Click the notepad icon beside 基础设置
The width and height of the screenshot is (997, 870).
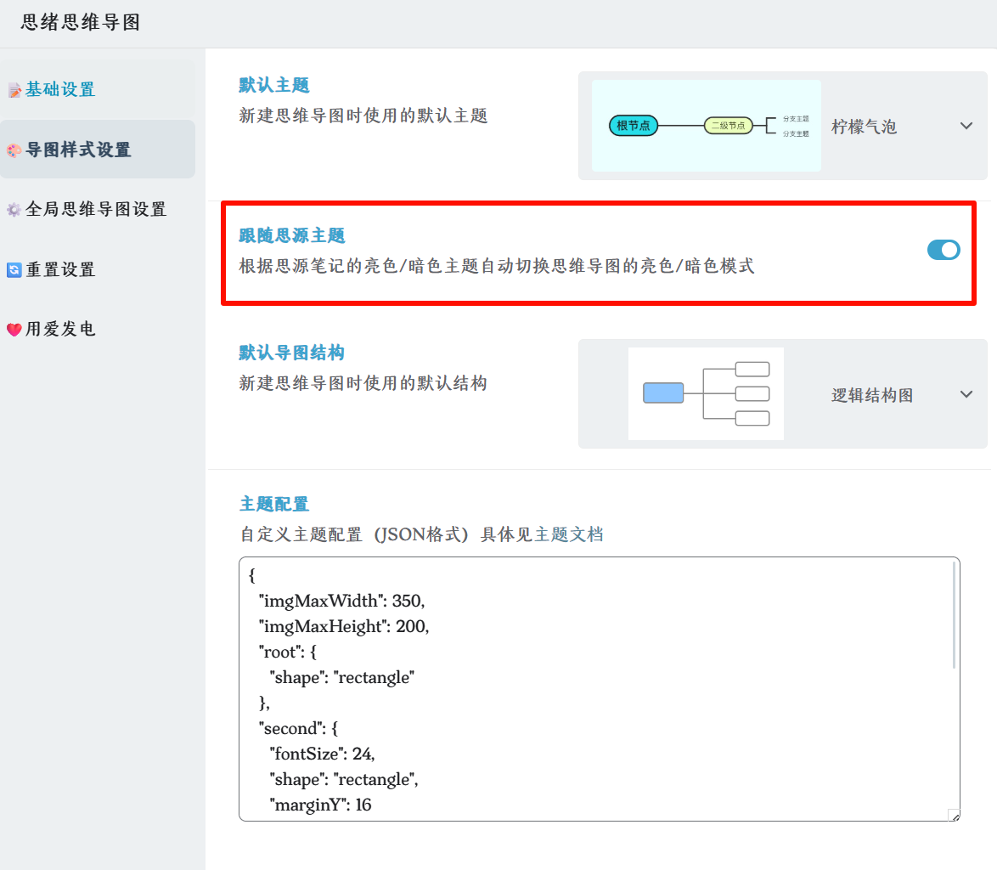coord(14,91)
